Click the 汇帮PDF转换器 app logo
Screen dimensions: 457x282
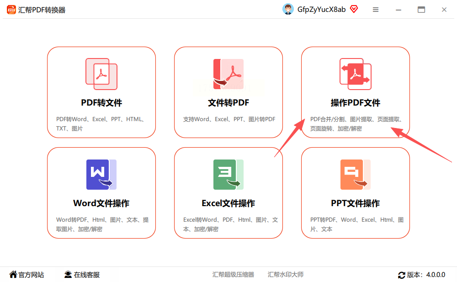tap(11, 10)
